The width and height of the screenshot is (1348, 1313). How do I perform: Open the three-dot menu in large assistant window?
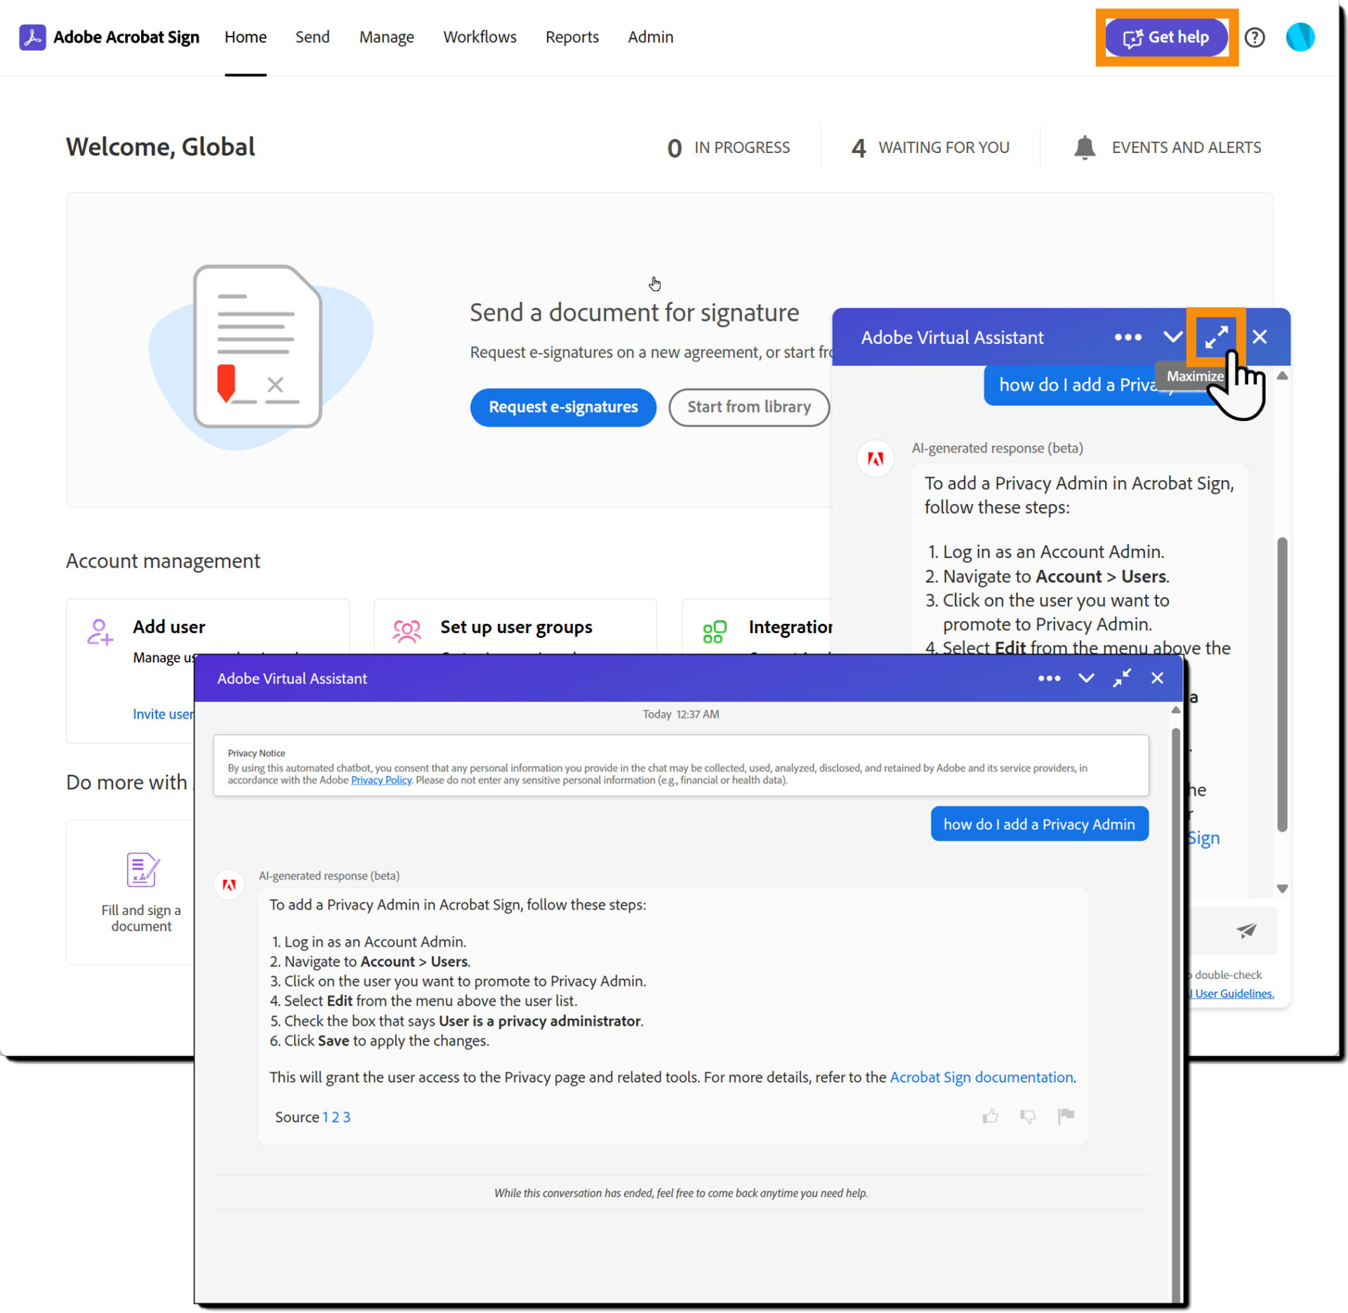coord(1049,678)
